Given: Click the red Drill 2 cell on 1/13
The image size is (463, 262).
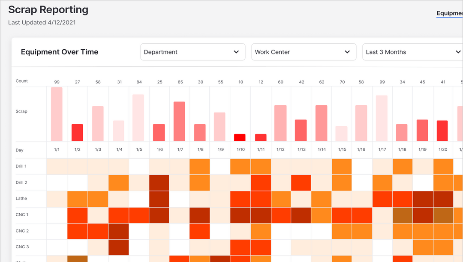Looking at the screenshot, I should click(x=301, y=182).
